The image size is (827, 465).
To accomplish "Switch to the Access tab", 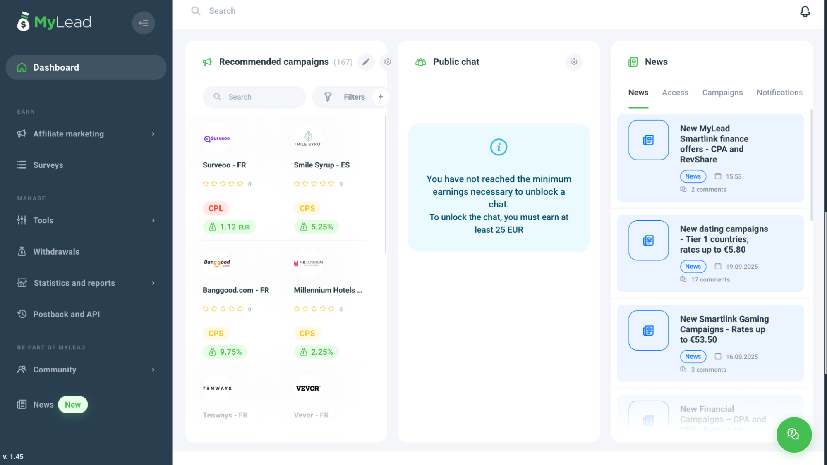I will coord(675,93).
